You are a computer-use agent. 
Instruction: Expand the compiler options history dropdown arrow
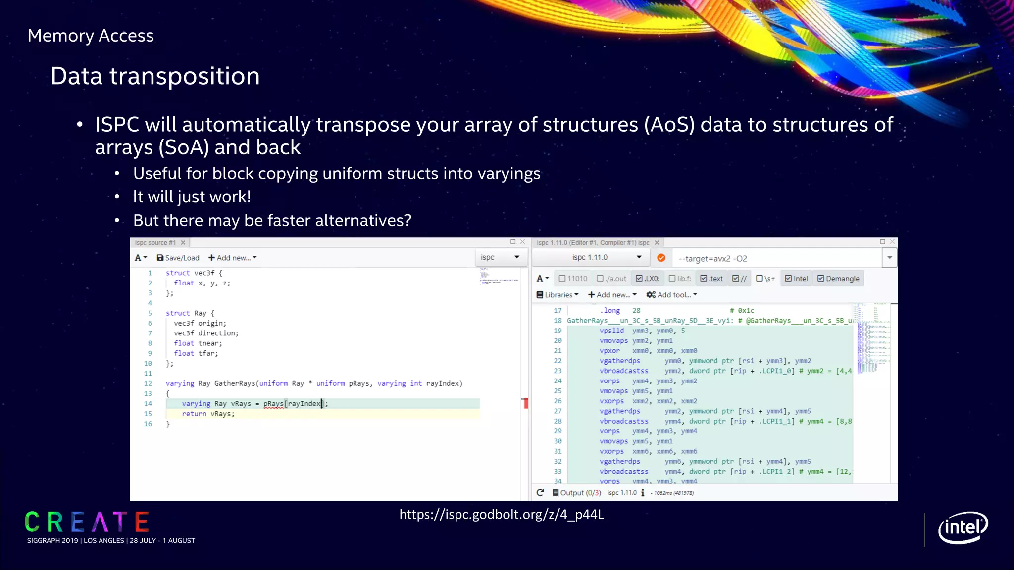(x=889, y=258)
